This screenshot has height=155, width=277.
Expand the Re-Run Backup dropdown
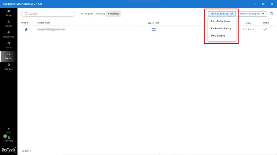222,14
